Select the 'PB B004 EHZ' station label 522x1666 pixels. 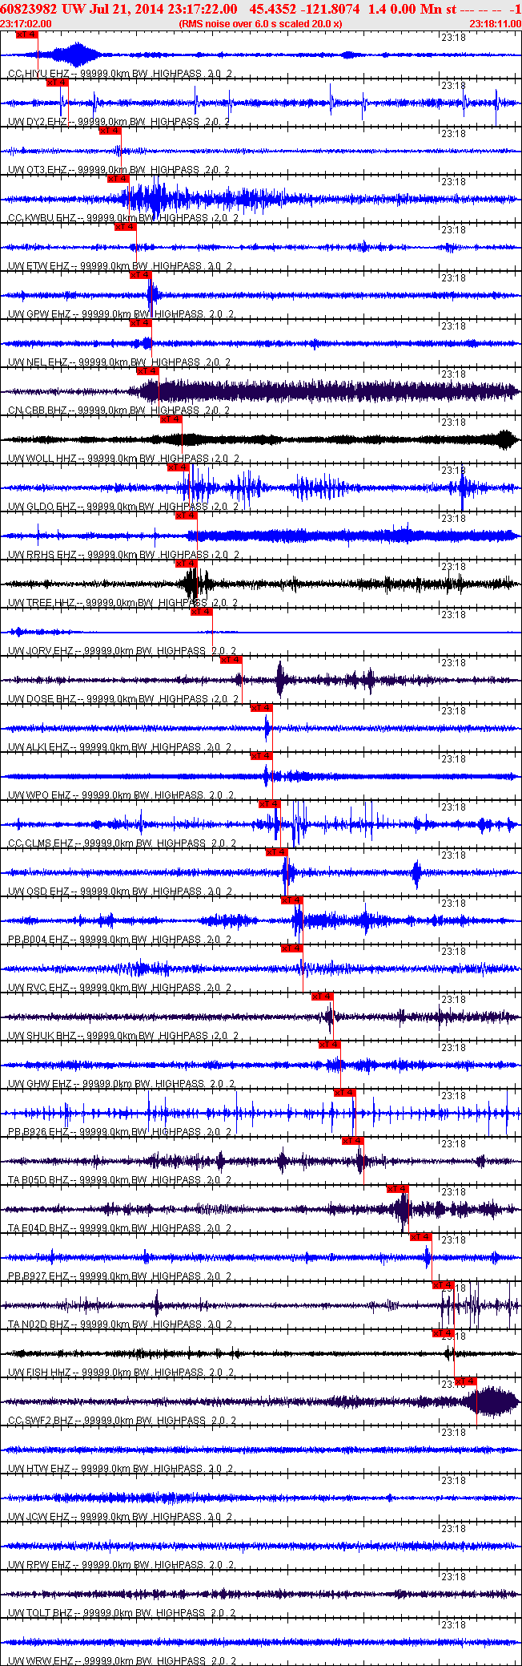[39, 940]
